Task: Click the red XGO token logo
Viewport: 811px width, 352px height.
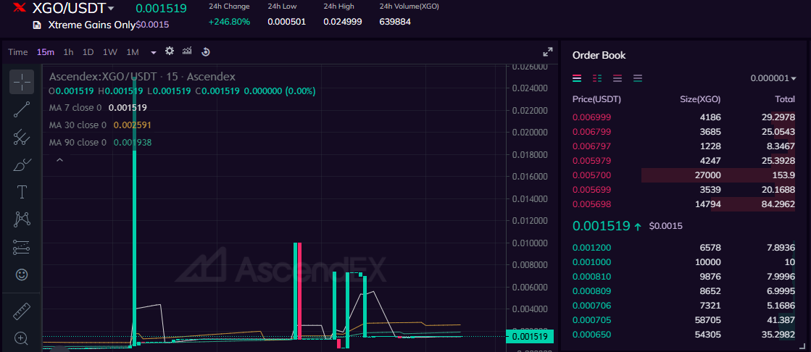Action: pyautogui.click(x=19, y=8)
